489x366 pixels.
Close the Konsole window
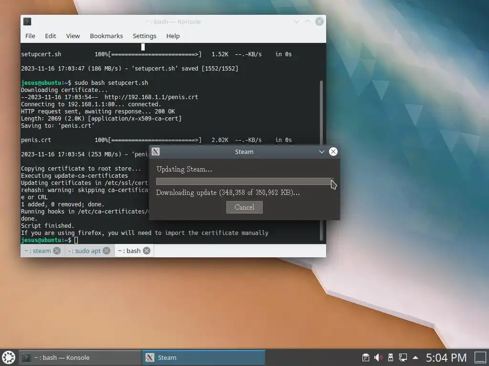click(319, 21)
